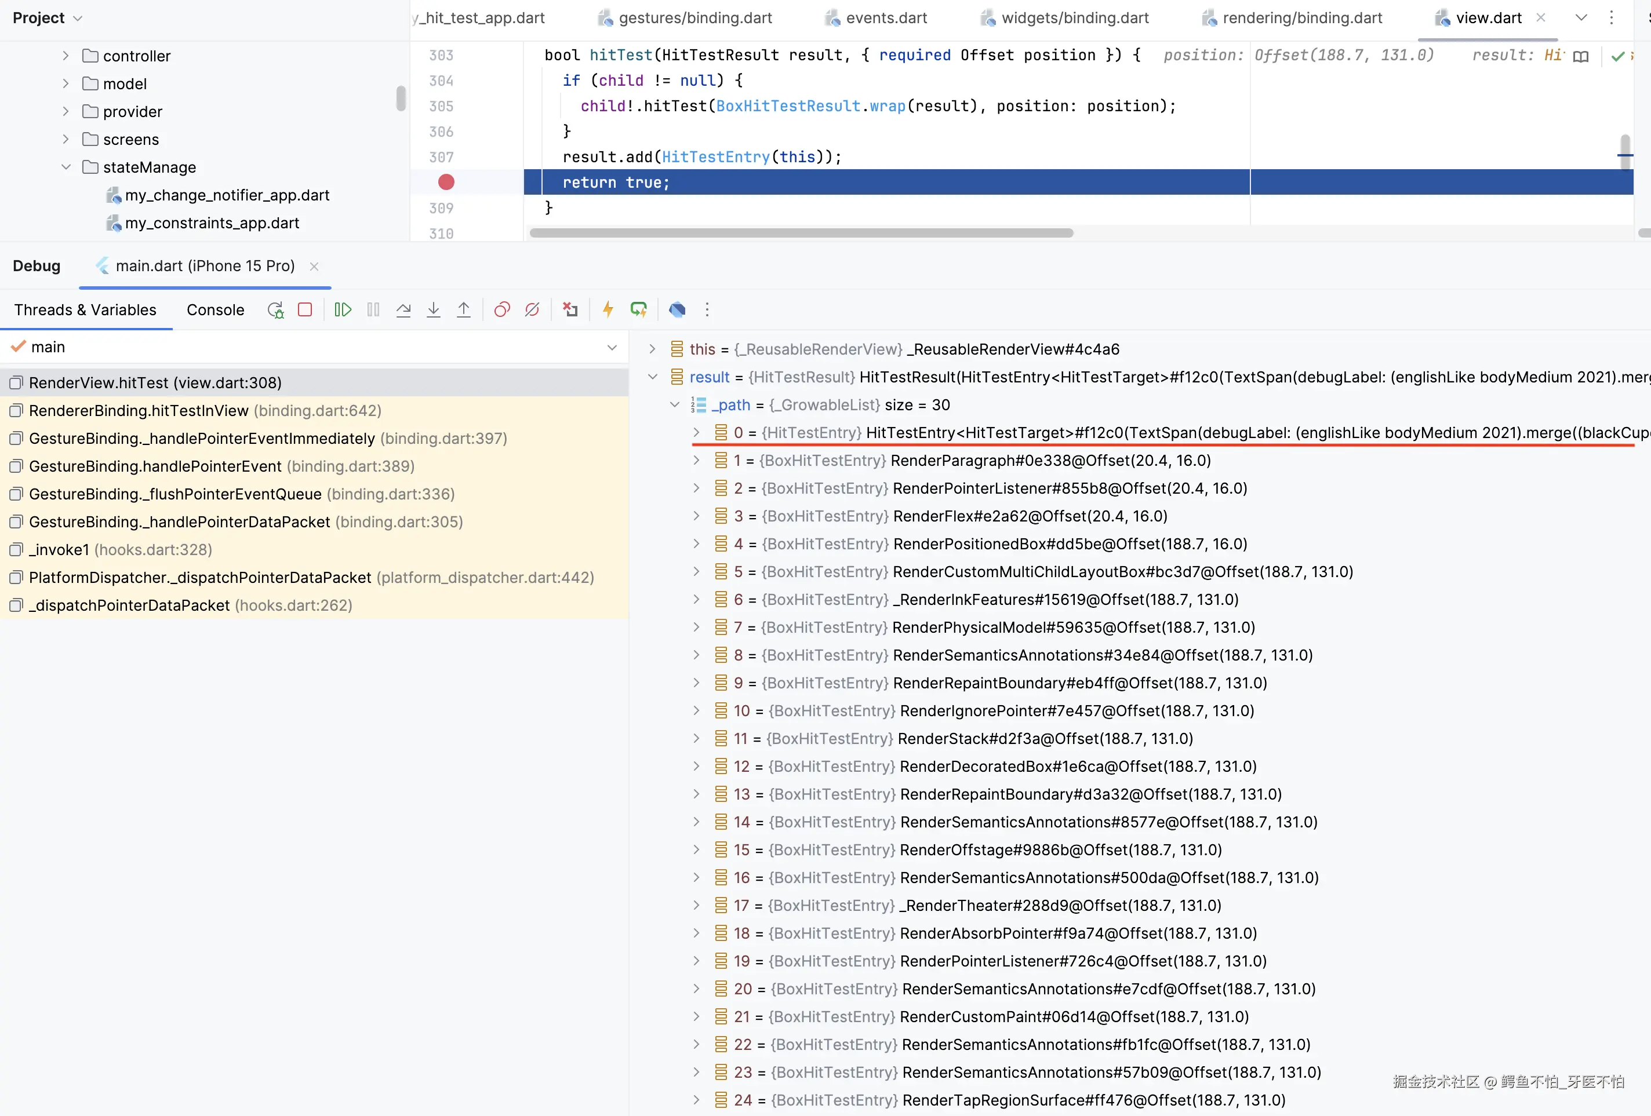Open the events.dart editor tab

pyautogui.click(x=885, y=19)
